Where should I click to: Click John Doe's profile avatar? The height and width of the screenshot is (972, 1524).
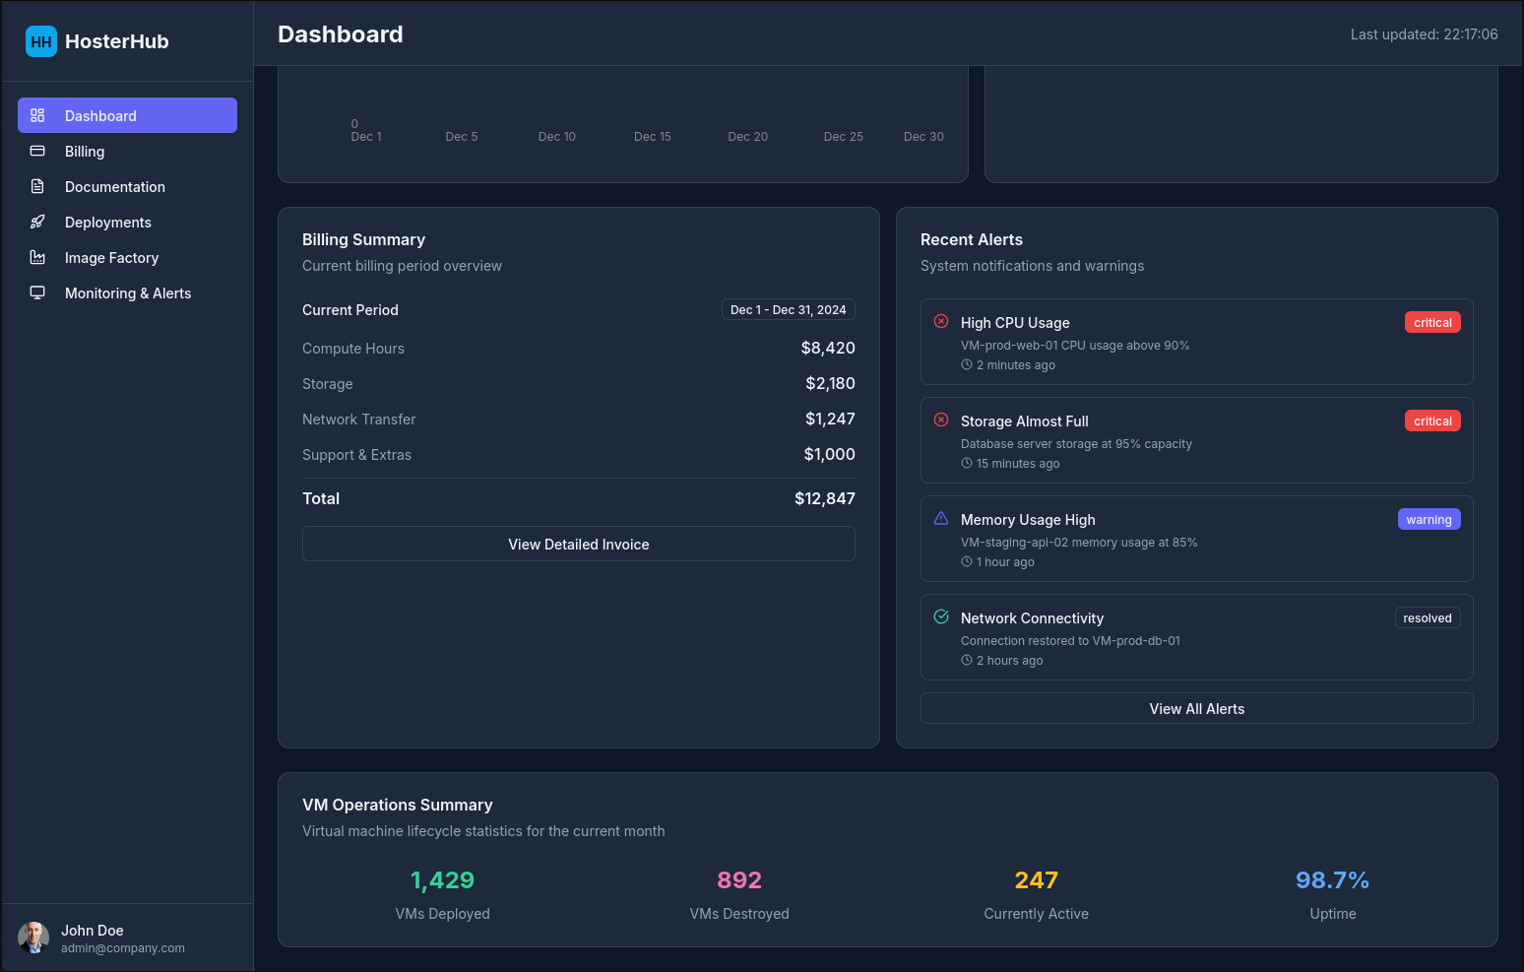[x=33, y=939]
